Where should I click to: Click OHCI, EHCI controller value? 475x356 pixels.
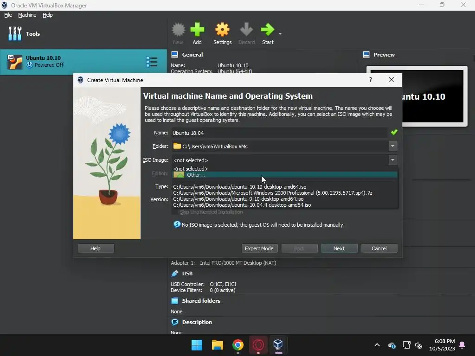click(223, 284)
